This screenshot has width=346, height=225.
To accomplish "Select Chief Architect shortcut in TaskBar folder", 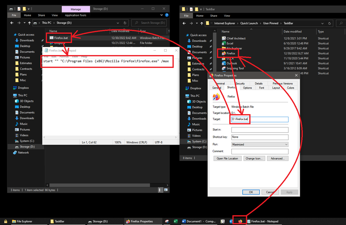I will [236, 38].
